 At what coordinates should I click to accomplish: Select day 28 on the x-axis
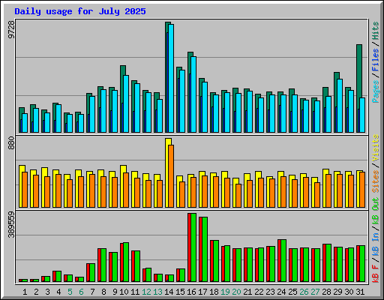click(x=326, y=292)
